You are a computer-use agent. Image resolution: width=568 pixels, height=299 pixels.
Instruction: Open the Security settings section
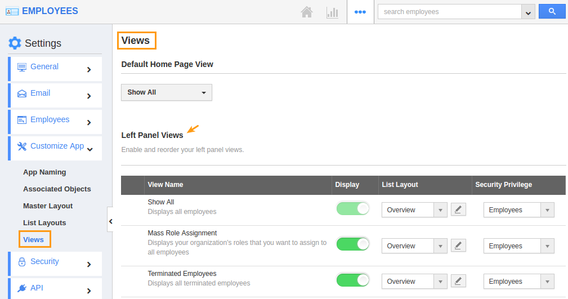point(55,263)
